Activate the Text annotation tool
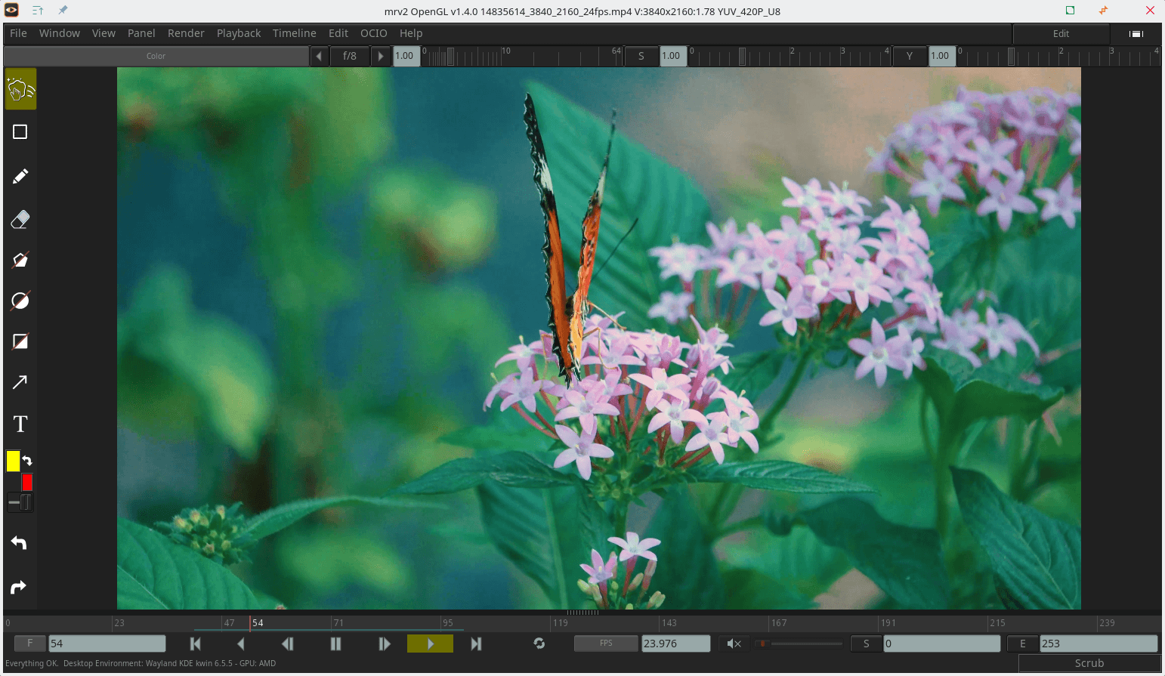The width and height of the screenshot is (1165, 676). [x=20, y=424]
